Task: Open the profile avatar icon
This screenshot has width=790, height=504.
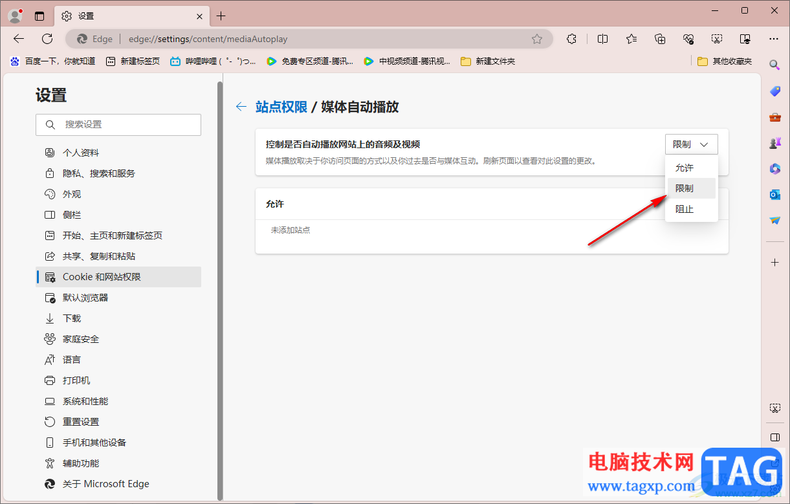Action: pyautogui.click(x=16, y=16)
